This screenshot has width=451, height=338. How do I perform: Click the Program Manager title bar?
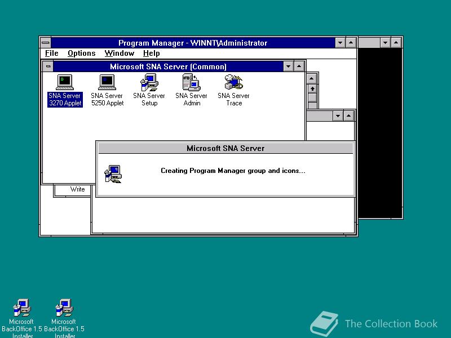point(193,43)
